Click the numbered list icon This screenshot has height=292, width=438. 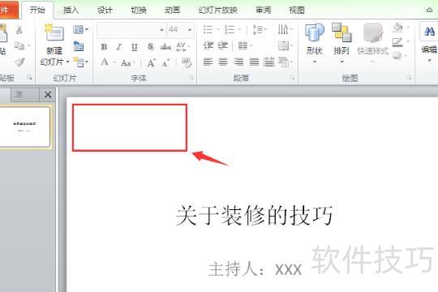[230, 29]
